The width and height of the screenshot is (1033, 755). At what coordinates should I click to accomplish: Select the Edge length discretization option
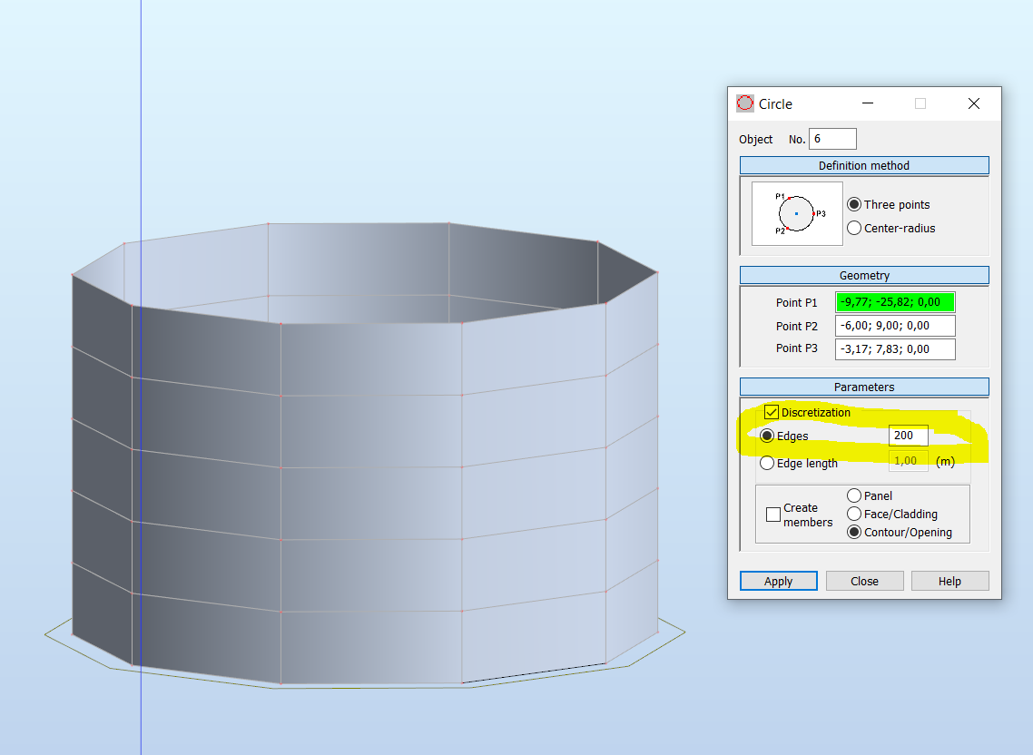click(x=767, y=463)
